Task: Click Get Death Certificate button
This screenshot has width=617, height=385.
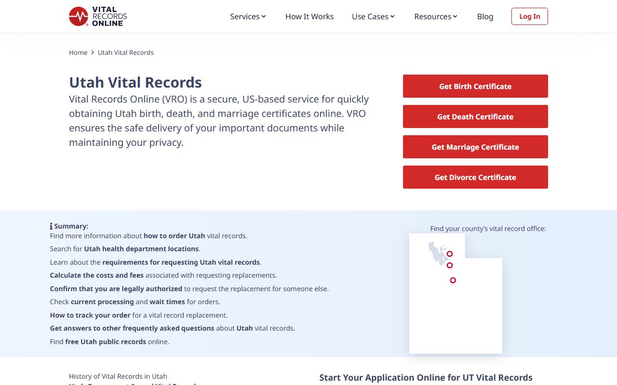Action: pos(475,116)
